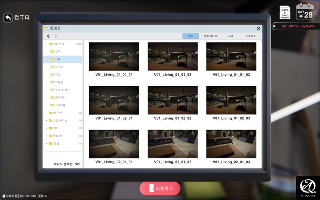Select the 침실 folder in sidebar
Image resolution: width=320 pixels, height=200 pixels.
[58, 74]
